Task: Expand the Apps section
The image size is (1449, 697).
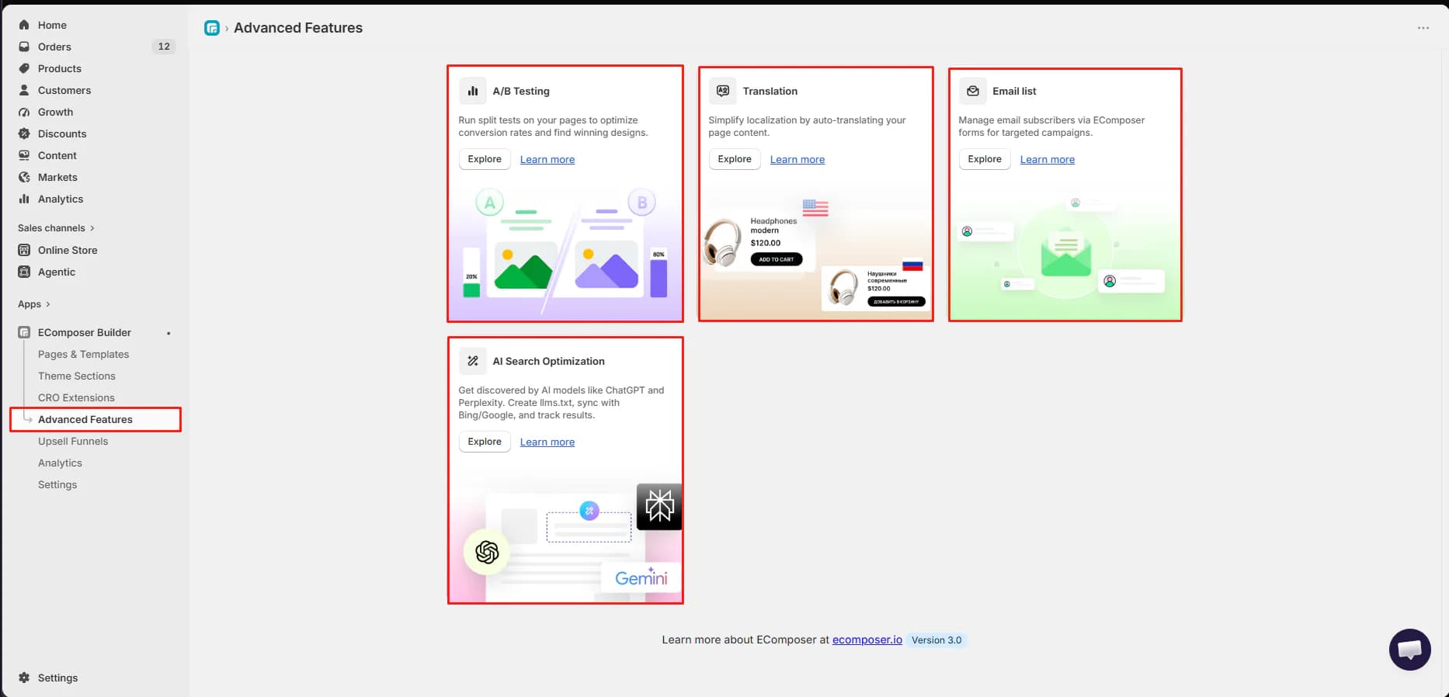Action: click(x=34, y=304)
